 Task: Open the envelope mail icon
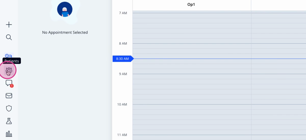pyautogui.click(x=9, y=96)
